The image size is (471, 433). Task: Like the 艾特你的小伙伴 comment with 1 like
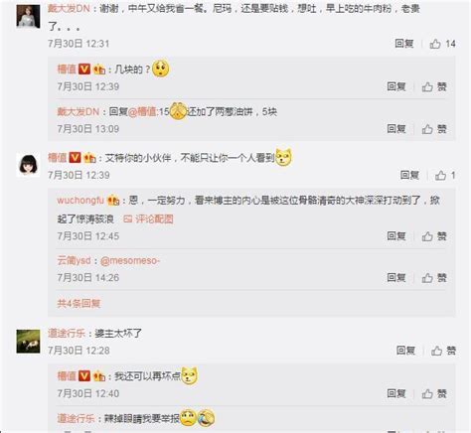445,175
